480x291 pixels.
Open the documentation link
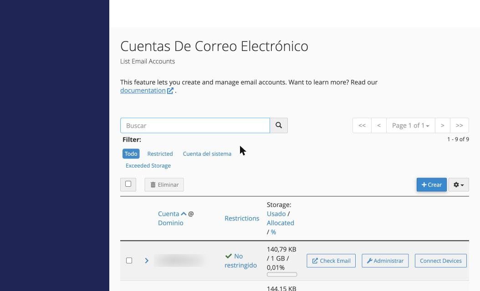pos(147,91)
